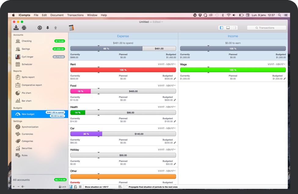Open the Transactions menu
Viewport: 298px width, 194px height.
point(75,15)
